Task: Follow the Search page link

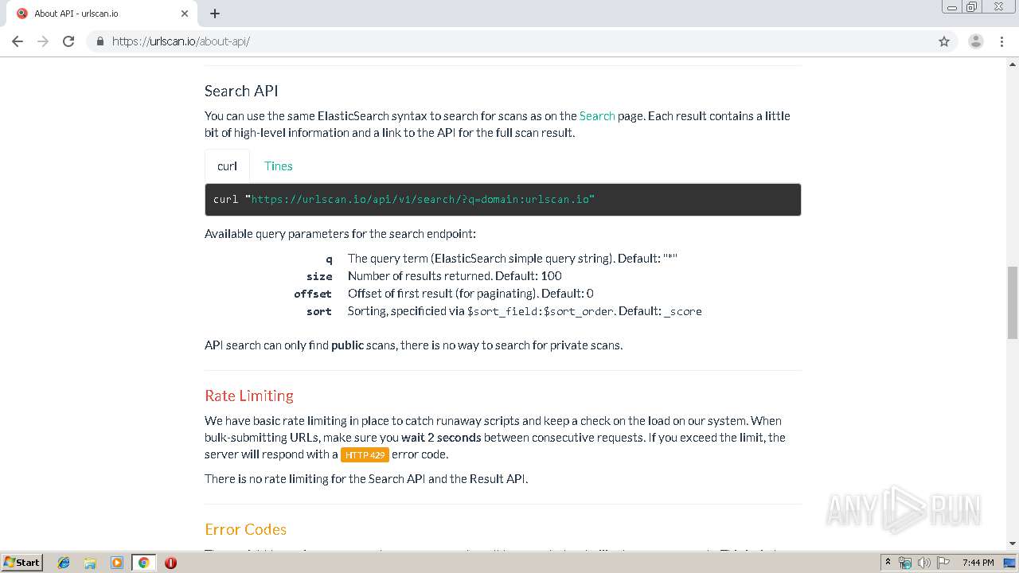Action: (597, 116)
